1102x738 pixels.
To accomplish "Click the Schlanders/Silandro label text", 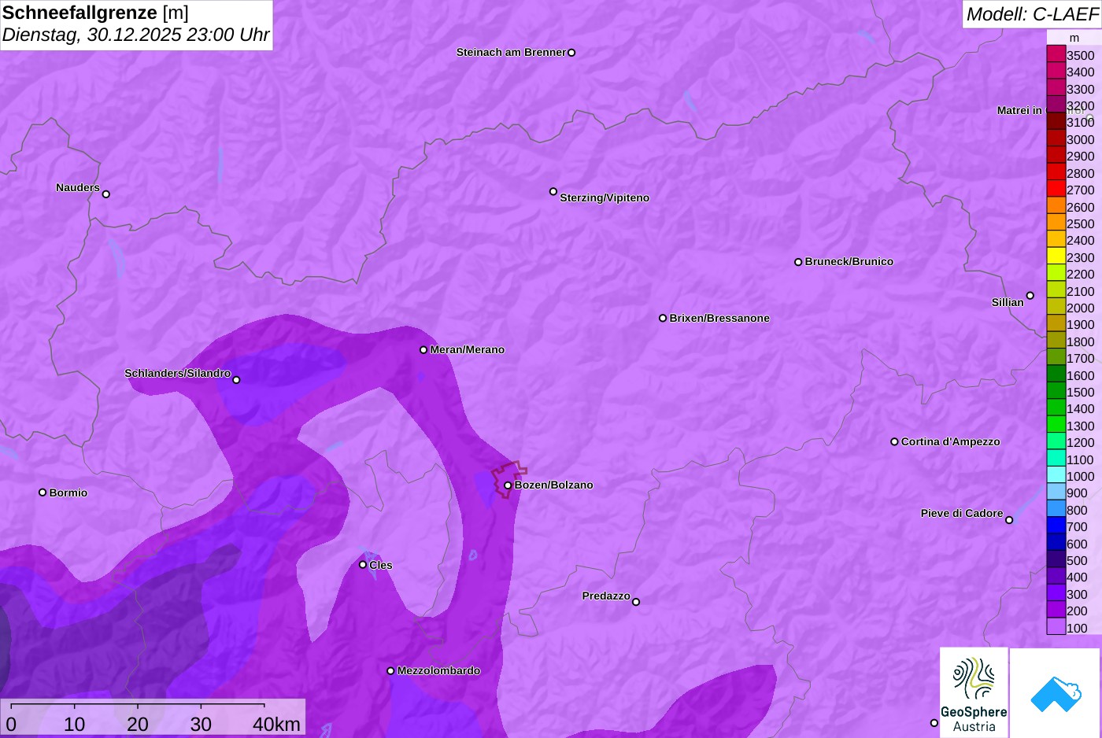I will (178, 373).
